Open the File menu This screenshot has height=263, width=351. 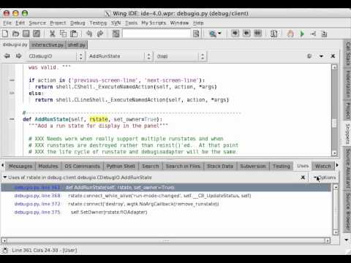point(7,23)
